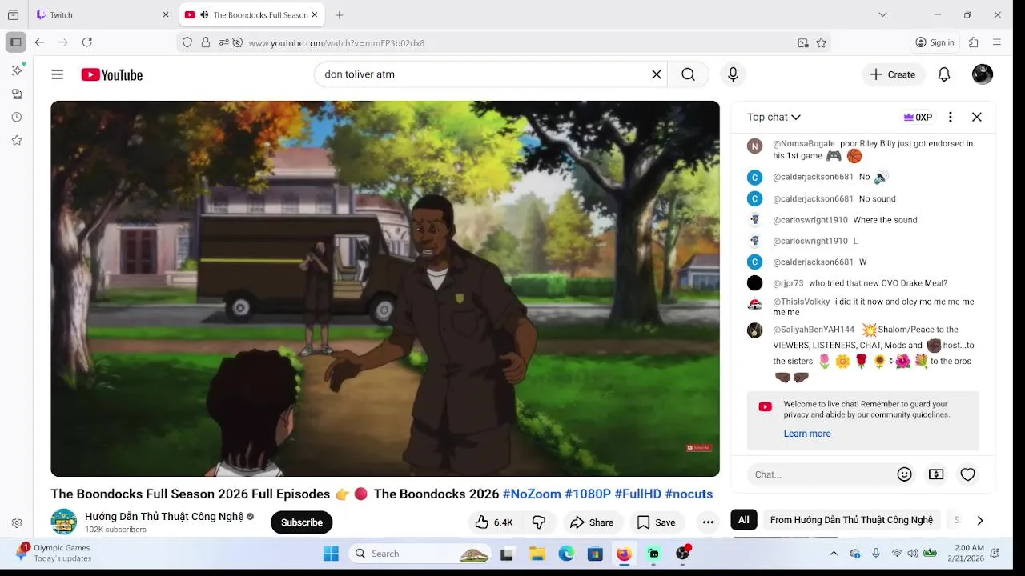Open Super Chat dollar icon
The width and height of the screenshot is (1025, 576).
(x=936, y=474)
